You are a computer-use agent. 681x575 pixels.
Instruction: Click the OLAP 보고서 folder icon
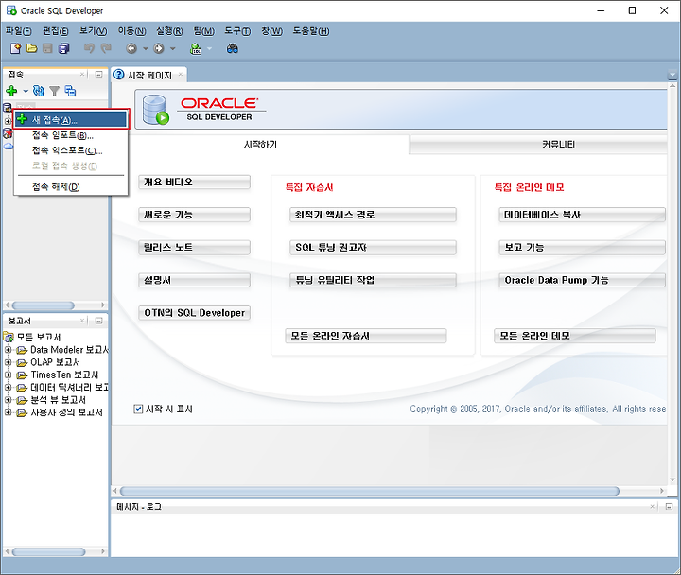coord(22,362)
